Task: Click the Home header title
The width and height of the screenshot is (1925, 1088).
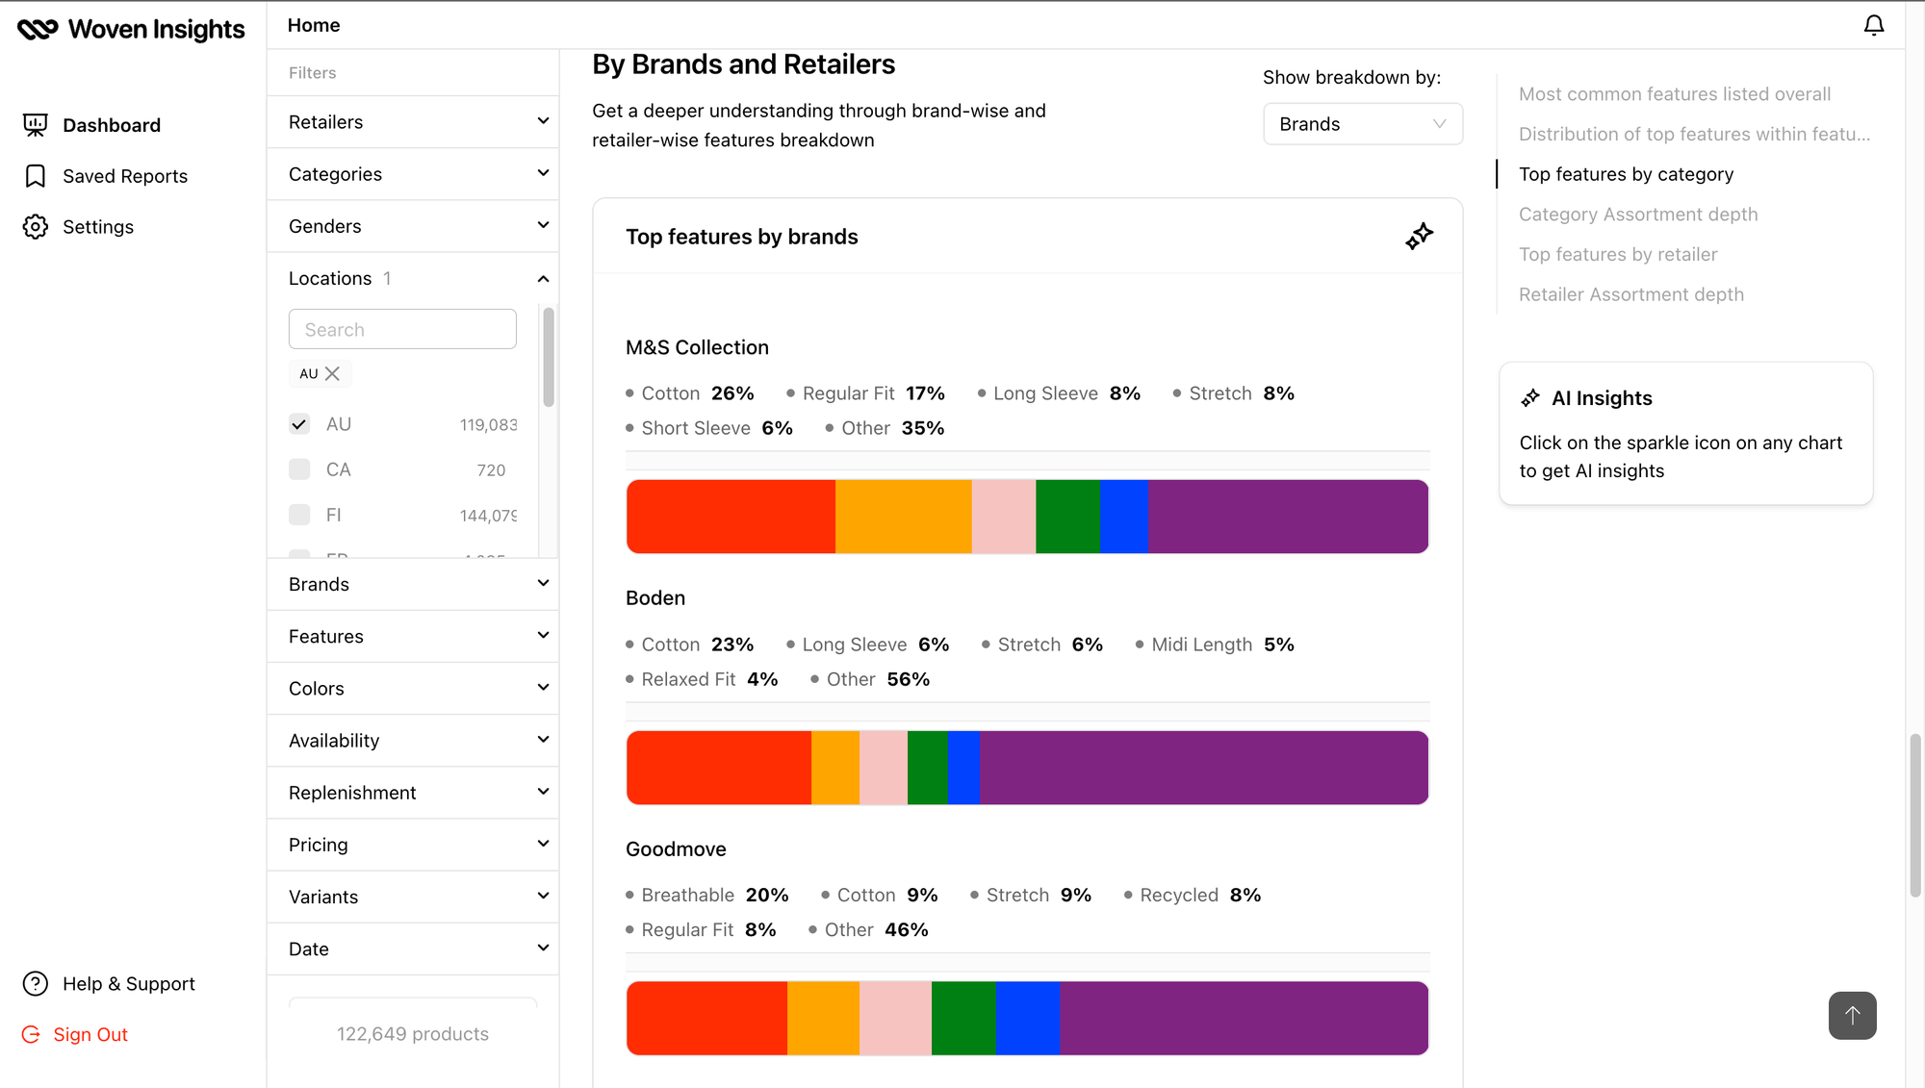Action: click(313, 25)
